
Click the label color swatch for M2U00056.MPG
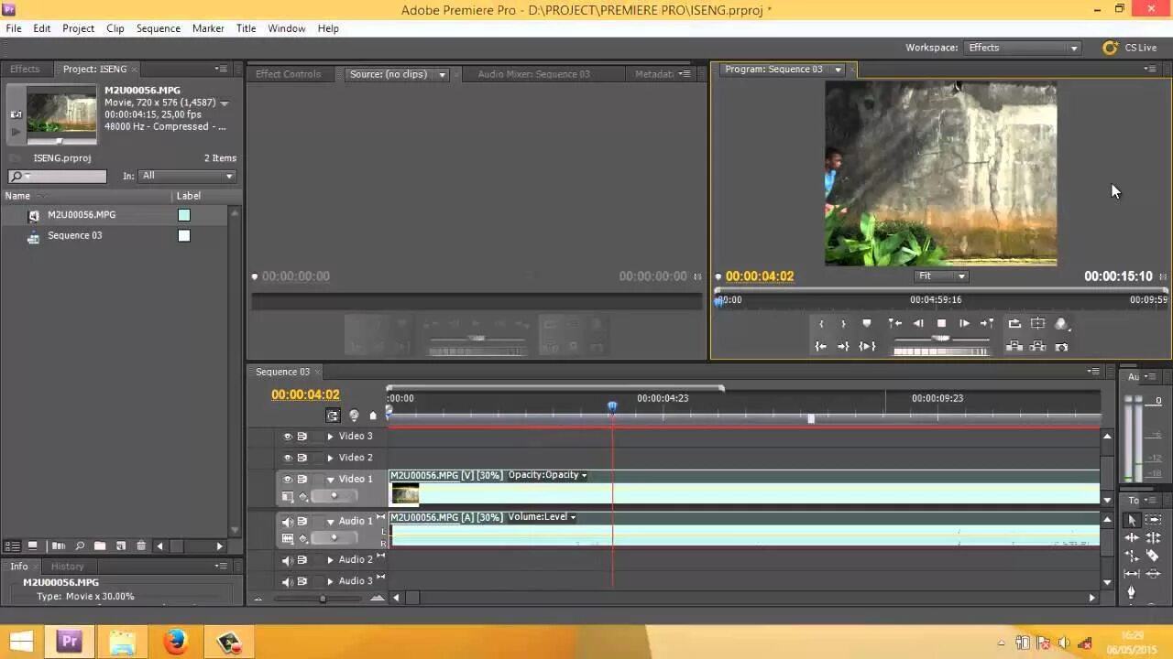tap(184, 215)
